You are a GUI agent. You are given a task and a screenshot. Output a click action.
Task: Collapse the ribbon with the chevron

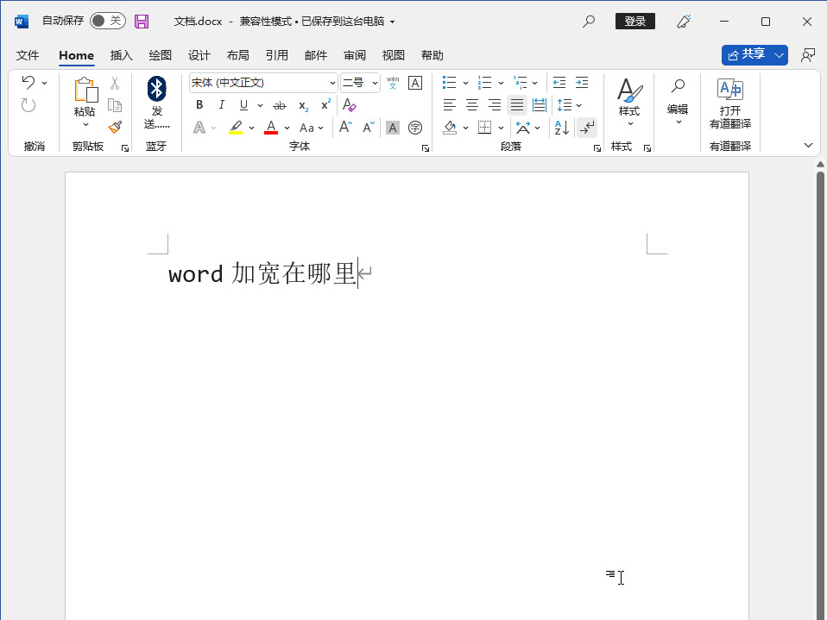[808, 145]
